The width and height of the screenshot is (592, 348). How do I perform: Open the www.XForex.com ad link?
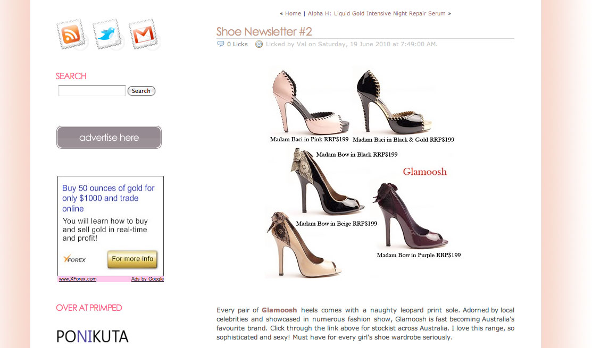(x=78, y=279)
